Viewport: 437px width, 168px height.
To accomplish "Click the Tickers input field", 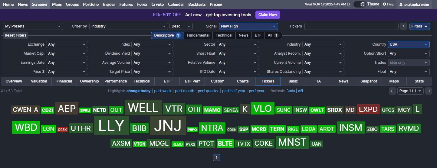I will (x=351, y=26).
